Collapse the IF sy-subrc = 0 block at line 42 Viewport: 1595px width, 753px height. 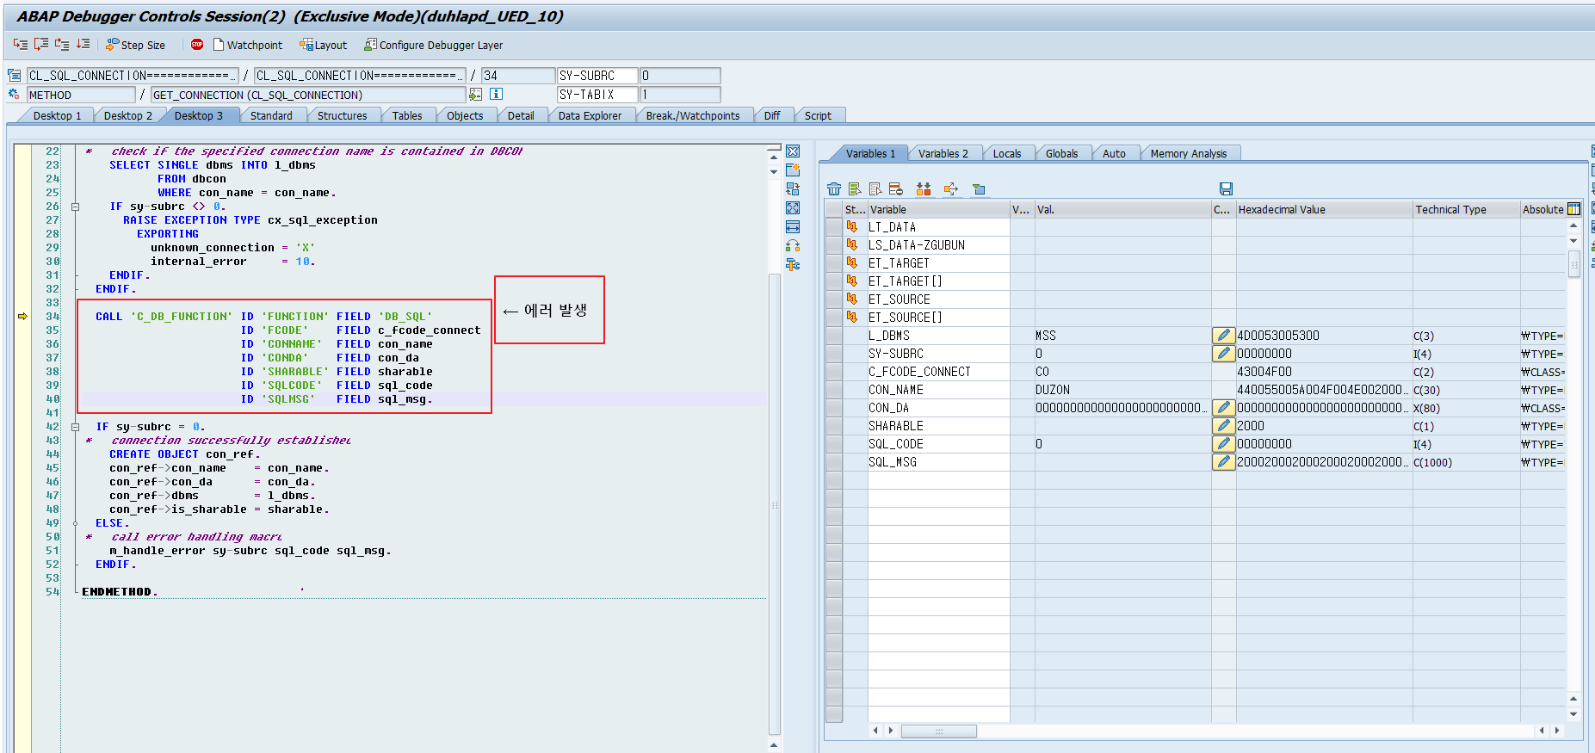click(x=76, y=427)
